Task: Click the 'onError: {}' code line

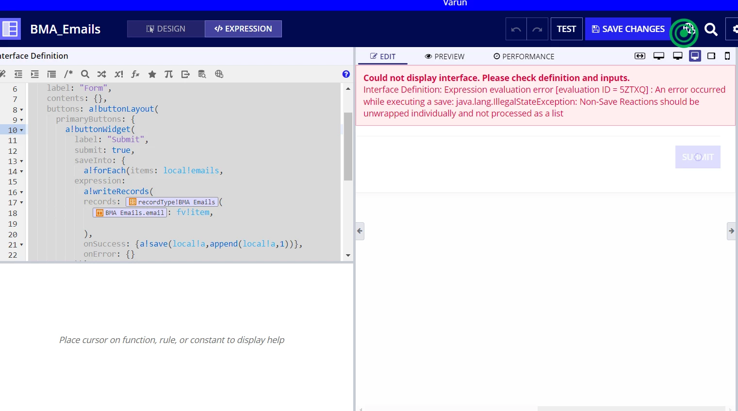Action: click(109, 254)
